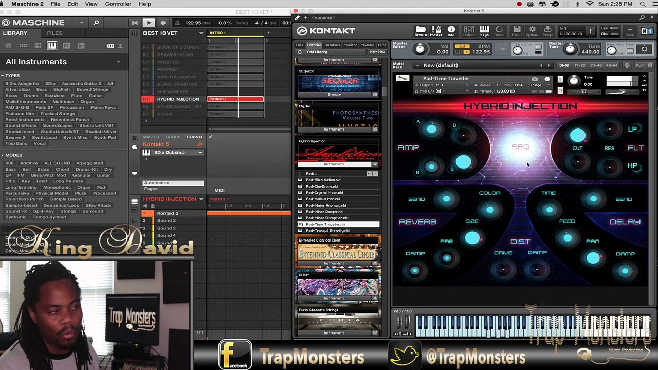658x370 pixels.
Task: Click Maschine metronome icon
Action: pyautogui.click(x=177, y=23)
